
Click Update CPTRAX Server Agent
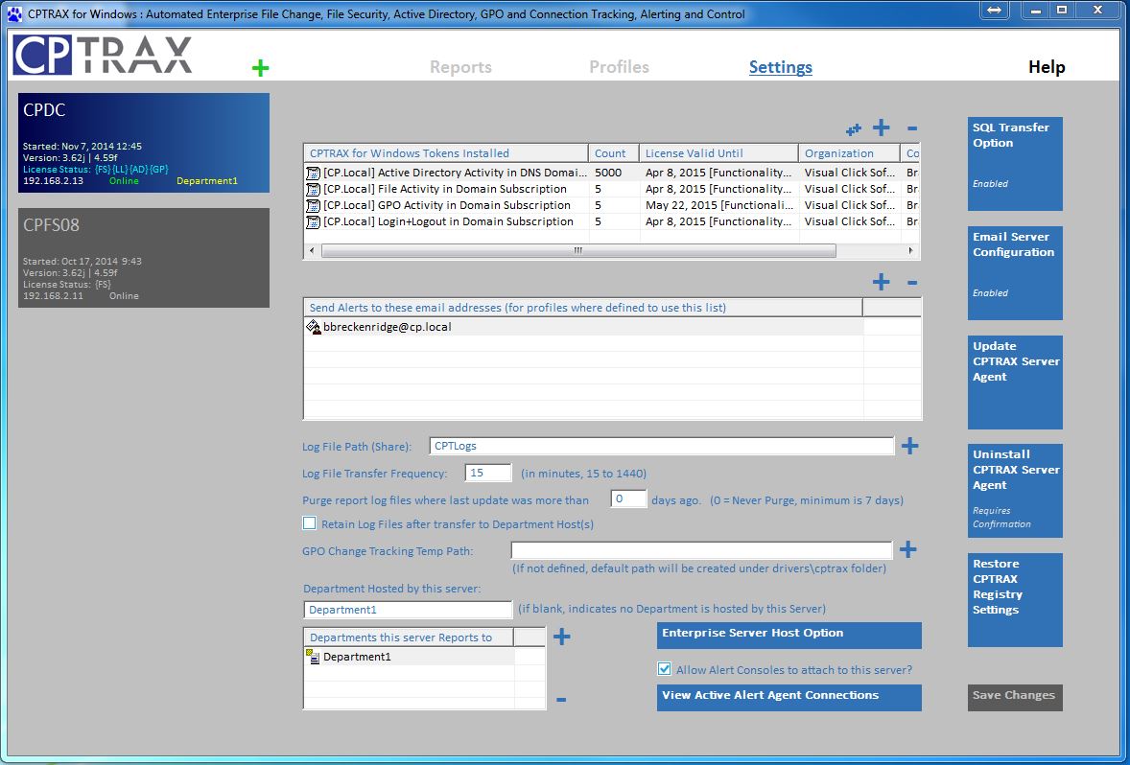coord(1015,382)
